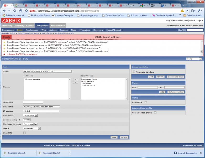Open the Scripters cookbook bookmark

tap(138, 15)
